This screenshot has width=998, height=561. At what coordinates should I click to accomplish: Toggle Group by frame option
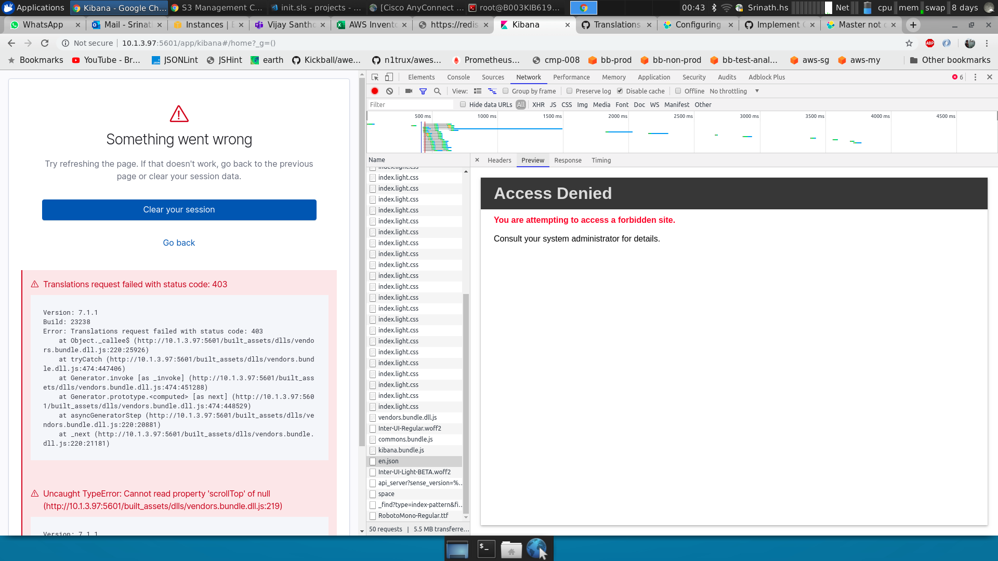coord(506,91)
